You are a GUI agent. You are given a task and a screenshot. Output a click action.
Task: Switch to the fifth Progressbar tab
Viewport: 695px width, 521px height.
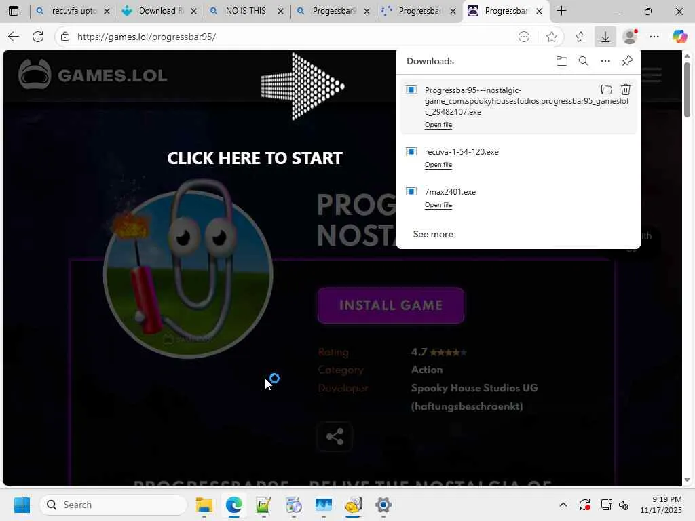[x=419, y=11]
